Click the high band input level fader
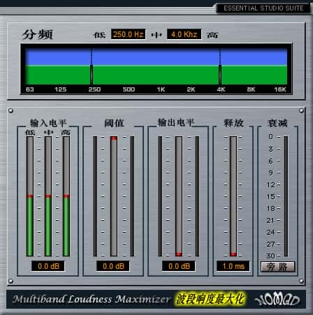 coord(66,196)
